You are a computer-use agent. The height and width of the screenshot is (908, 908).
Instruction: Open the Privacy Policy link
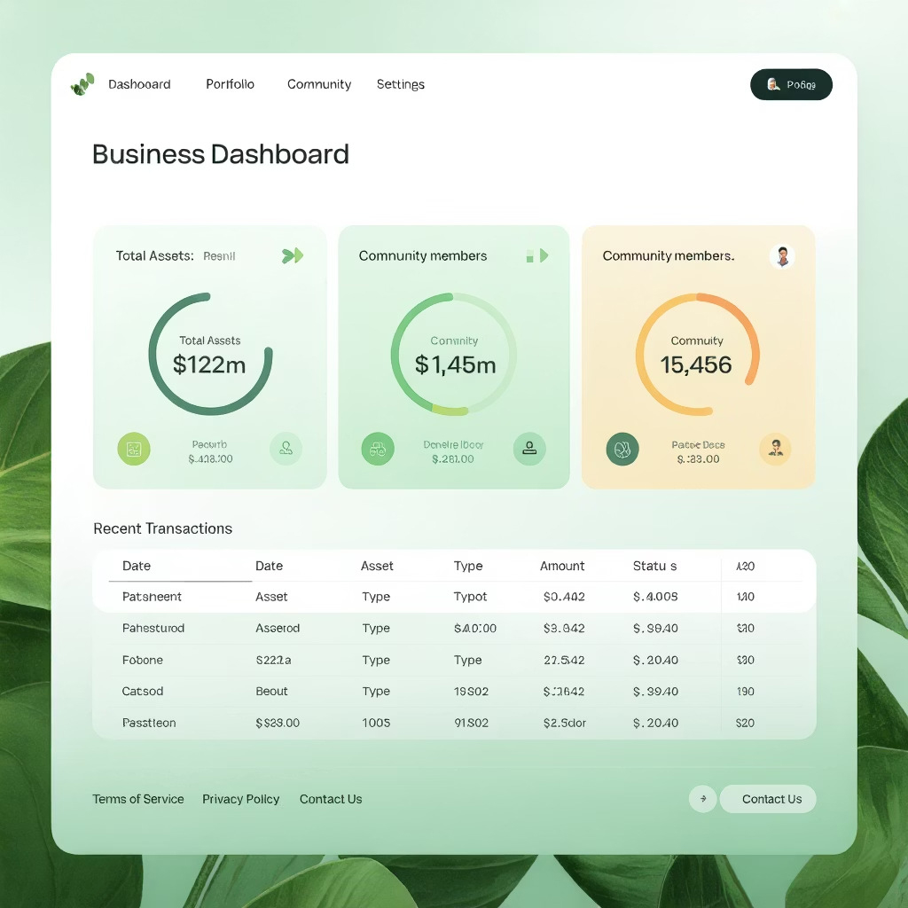(x=240, y=799)
